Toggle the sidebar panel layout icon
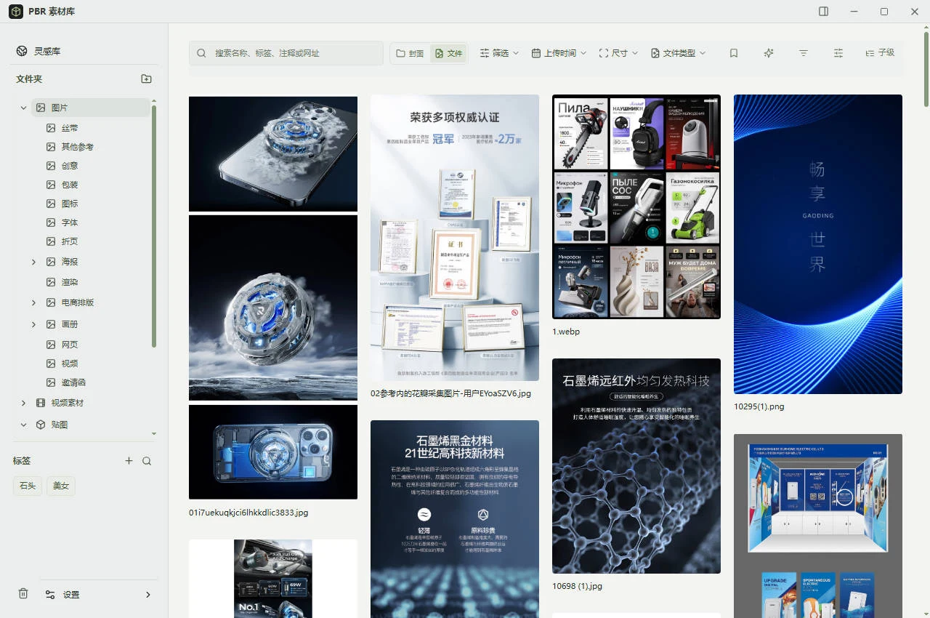This screenshot has height=618, width=930. click(823, 12)
